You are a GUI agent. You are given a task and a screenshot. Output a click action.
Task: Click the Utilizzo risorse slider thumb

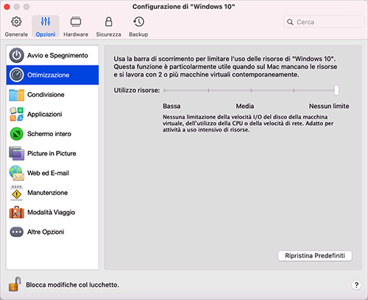[336, 90]
